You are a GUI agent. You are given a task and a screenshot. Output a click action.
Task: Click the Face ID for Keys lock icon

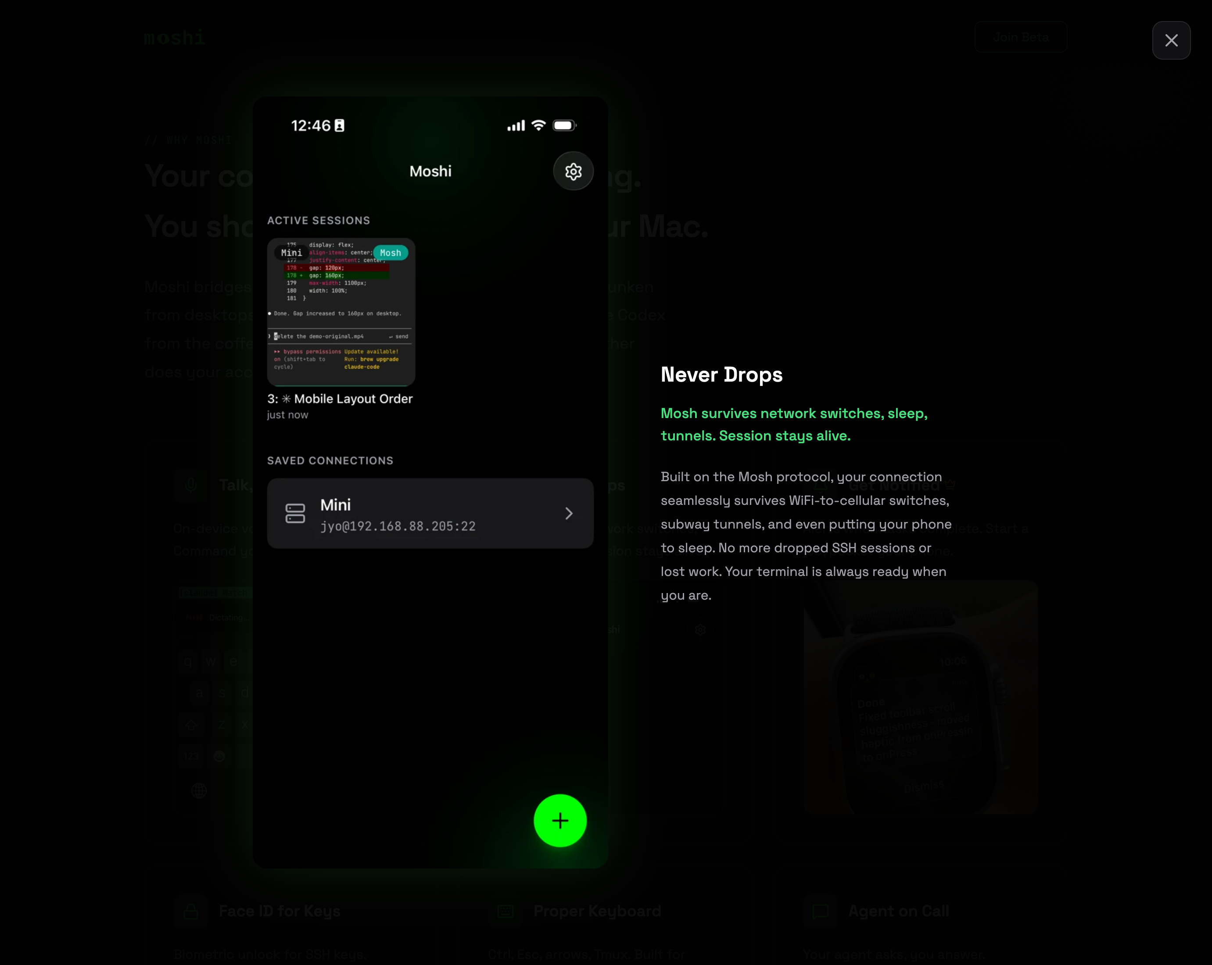190,911
